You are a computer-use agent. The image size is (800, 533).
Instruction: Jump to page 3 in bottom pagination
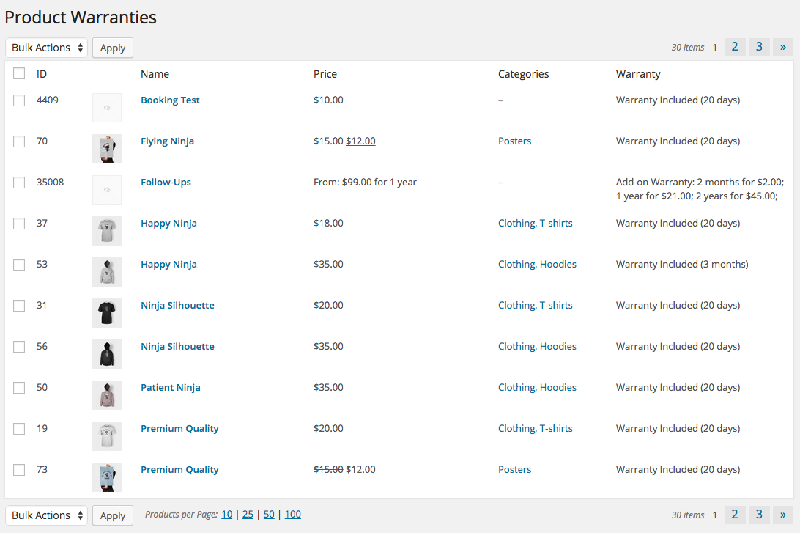coord(759,515)
